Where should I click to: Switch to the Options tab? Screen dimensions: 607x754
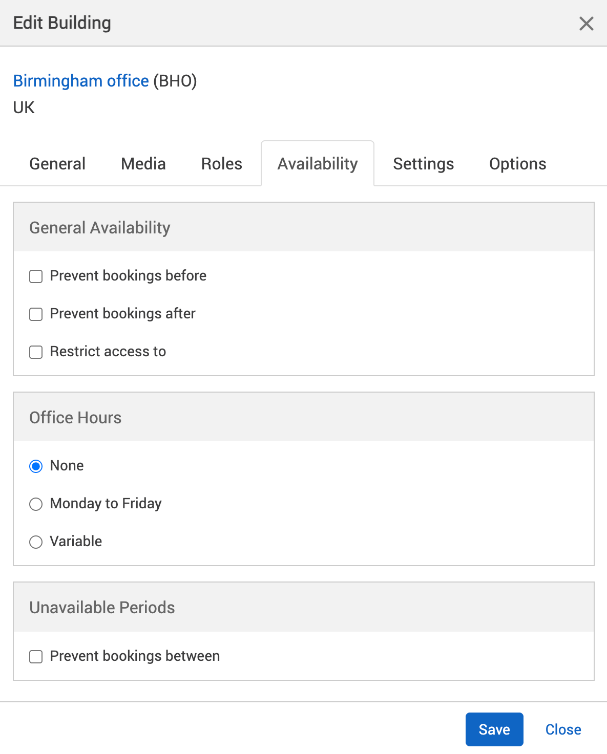(x=517, y=164)
